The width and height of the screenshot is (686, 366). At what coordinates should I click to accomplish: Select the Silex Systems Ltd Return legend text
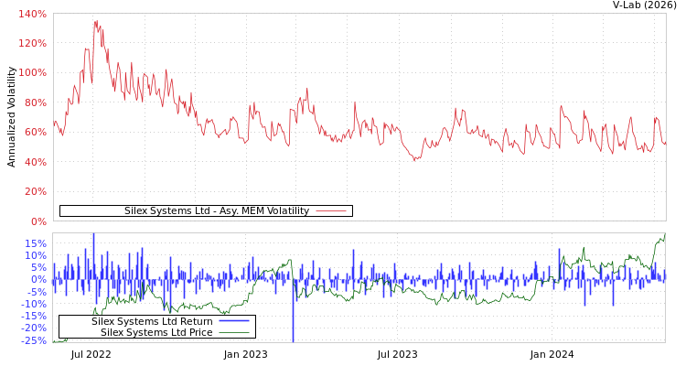point(152,322)
